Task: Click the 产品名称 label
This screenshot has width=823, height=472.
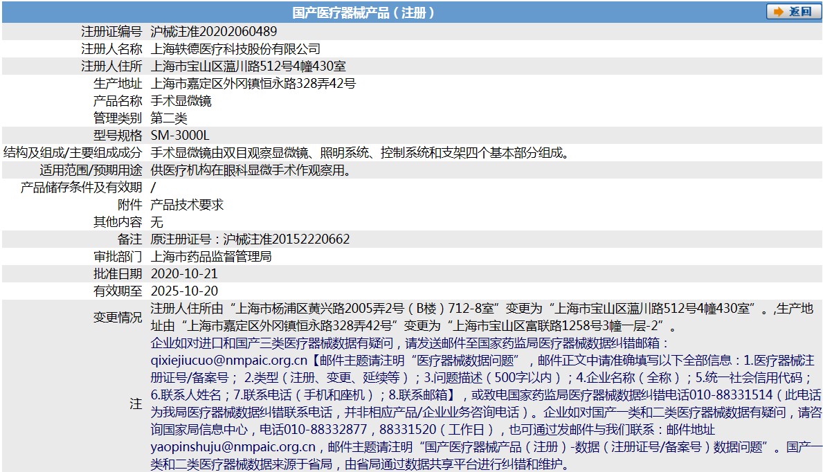Action: (x=118, y=101)
